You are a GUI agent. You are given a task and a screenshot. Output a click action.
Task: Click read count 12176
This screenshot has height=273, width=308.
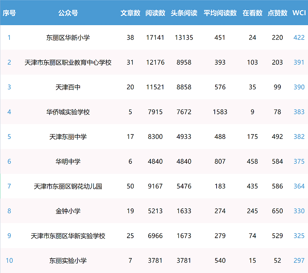click(155, 62)
